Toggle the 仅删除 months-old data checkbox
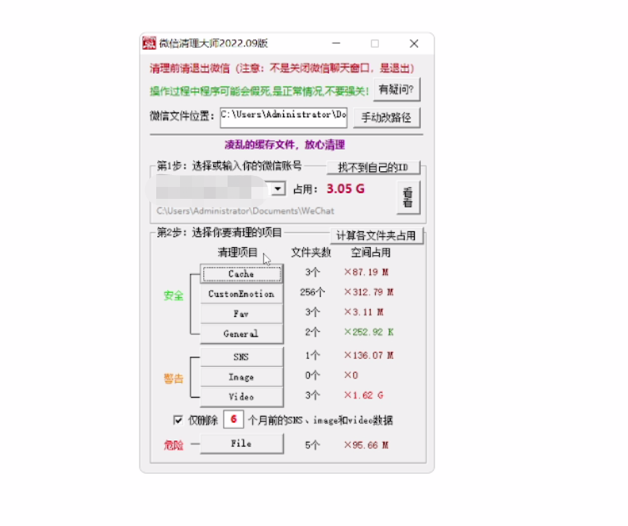628x526 pixels. pos(178,420)
